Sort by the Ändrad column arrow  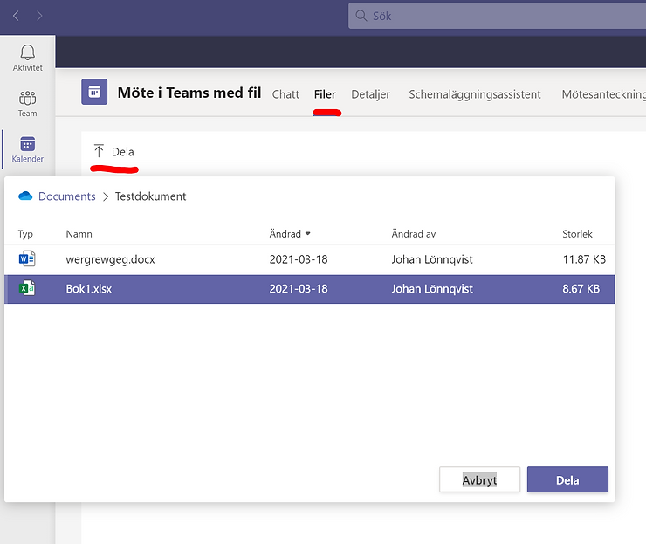(307, 234)
